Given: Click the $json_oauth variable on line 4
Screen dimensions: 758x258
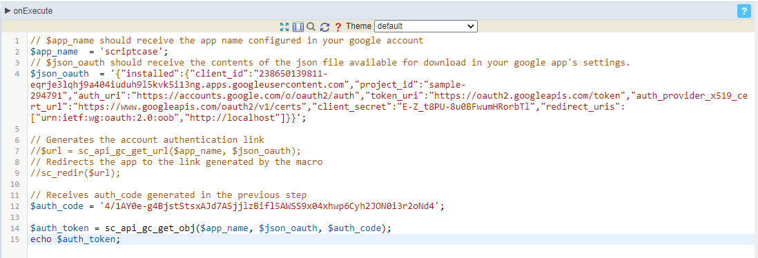Looking at the screenshot, I should click(59, 73).
